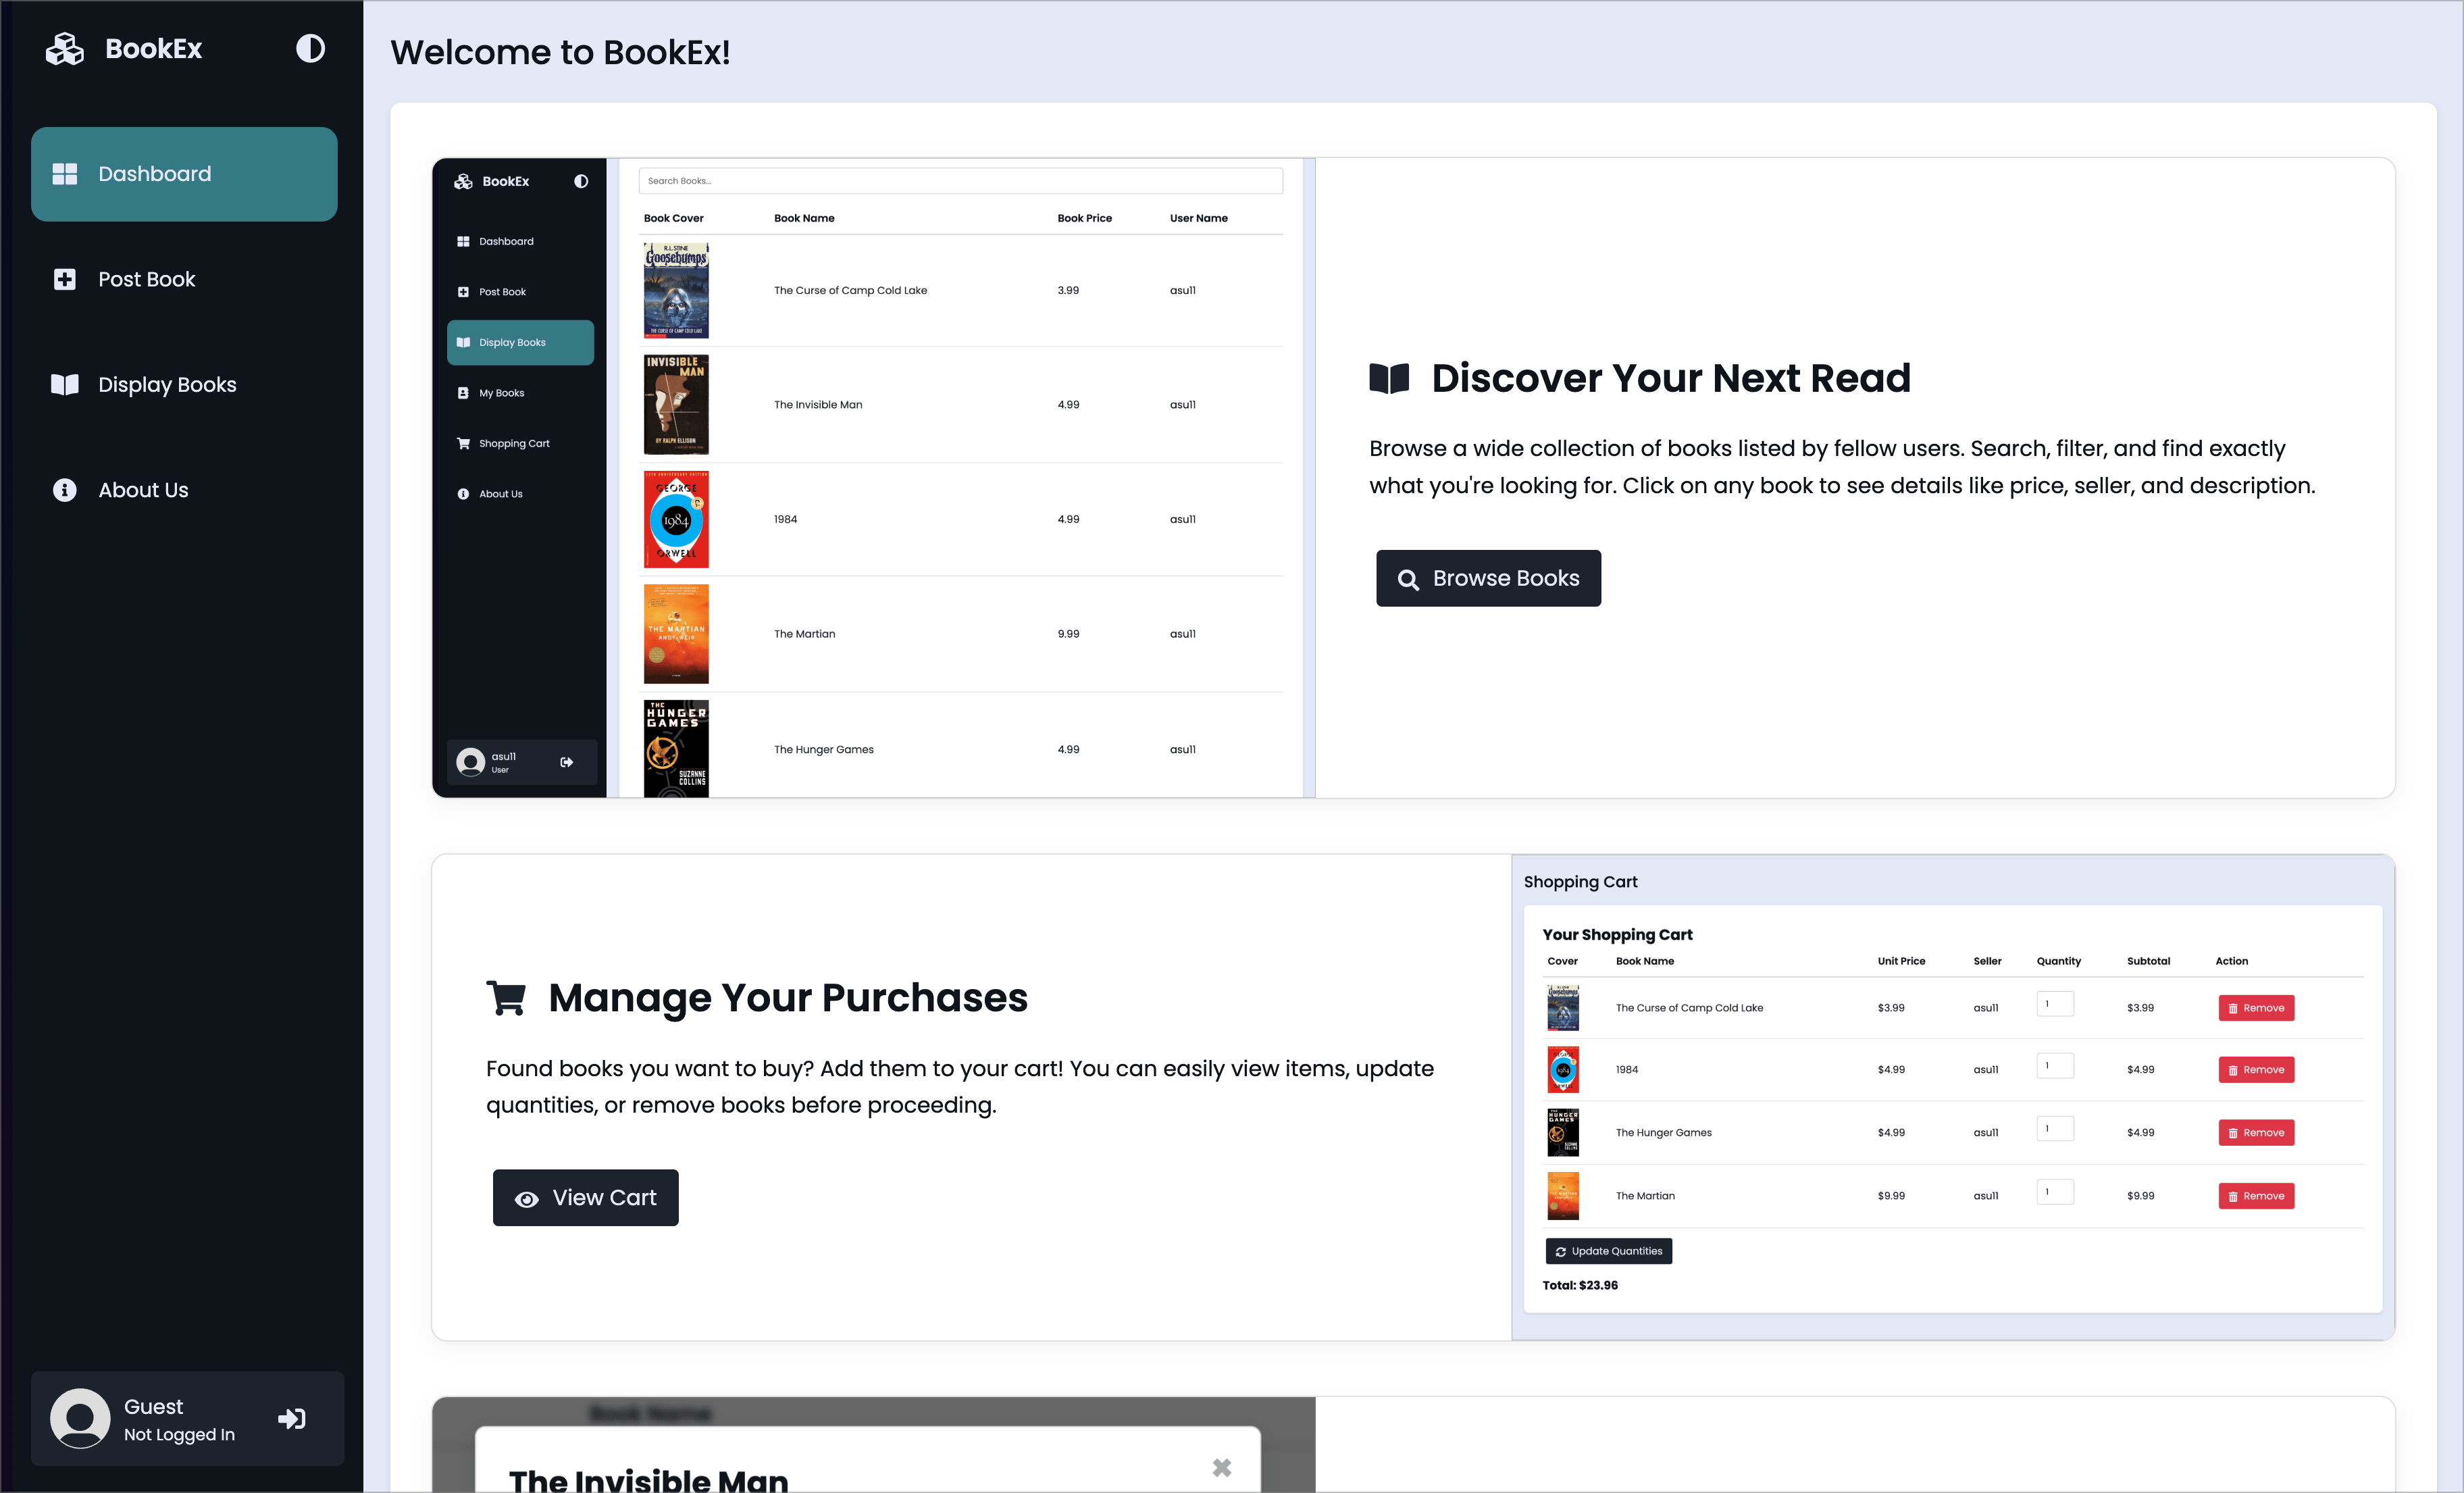Toggle the dark/light theme contrast icon
This screenshot has height=1493, width=2464.
pos(310,48)
